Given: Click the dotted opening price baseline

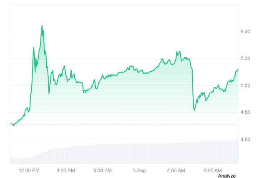Looking at the screenshot, I should click(x=125, y=125).
